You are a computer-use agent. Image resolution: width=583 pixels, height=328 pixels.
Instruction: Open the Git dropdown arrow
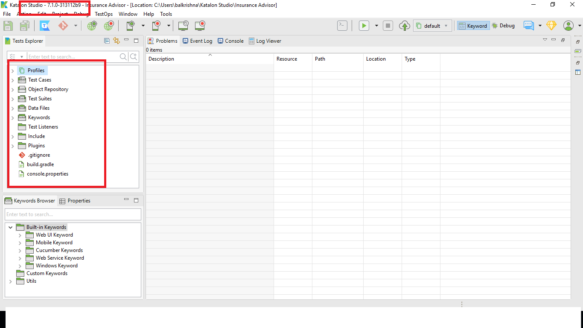[x=76, y=26]
